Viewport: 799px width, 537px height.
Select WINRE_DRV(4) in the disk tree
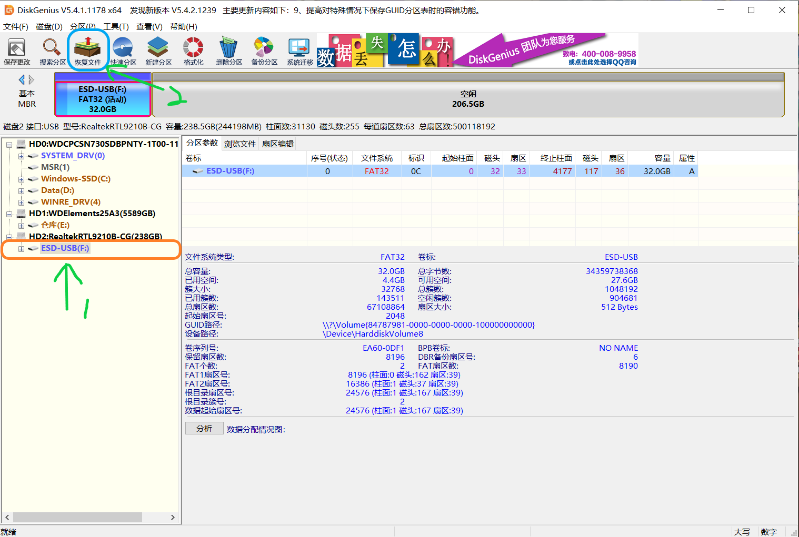click(71, 201)
